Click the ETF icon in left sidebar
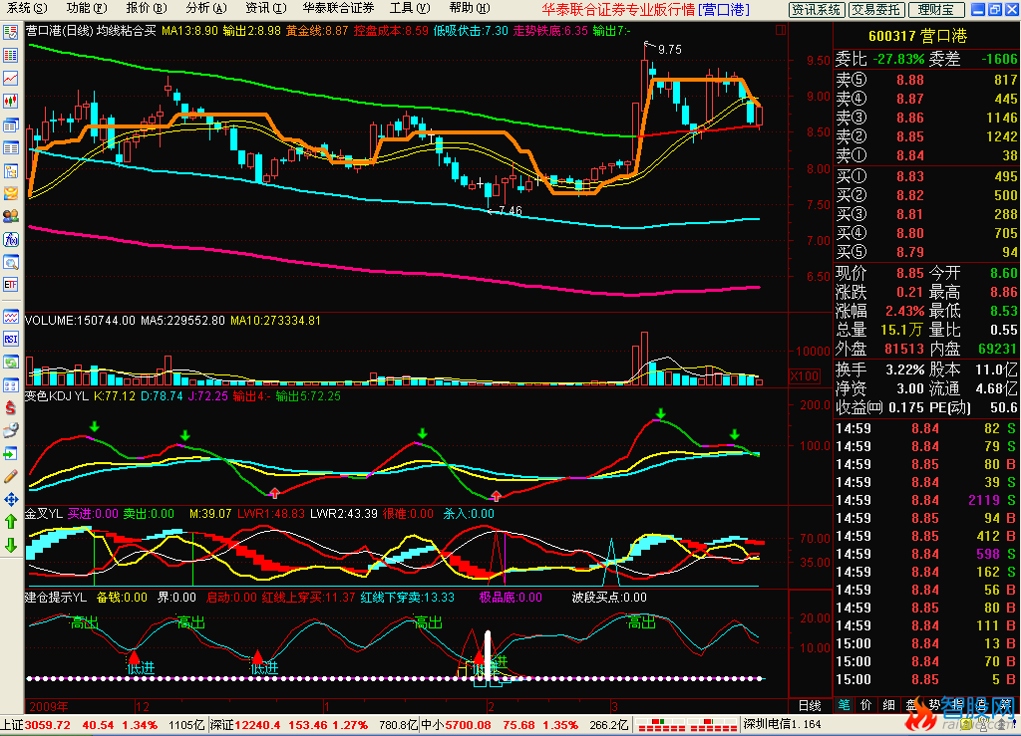This screenshot has width=1021, height=736. coord(11,285)
